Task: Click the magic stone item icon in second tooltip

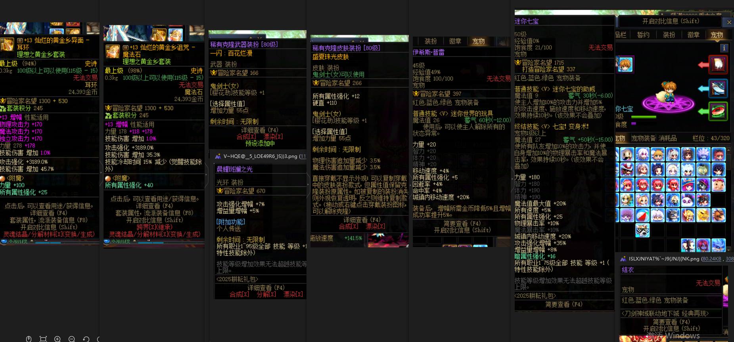Action: (113, 51)
